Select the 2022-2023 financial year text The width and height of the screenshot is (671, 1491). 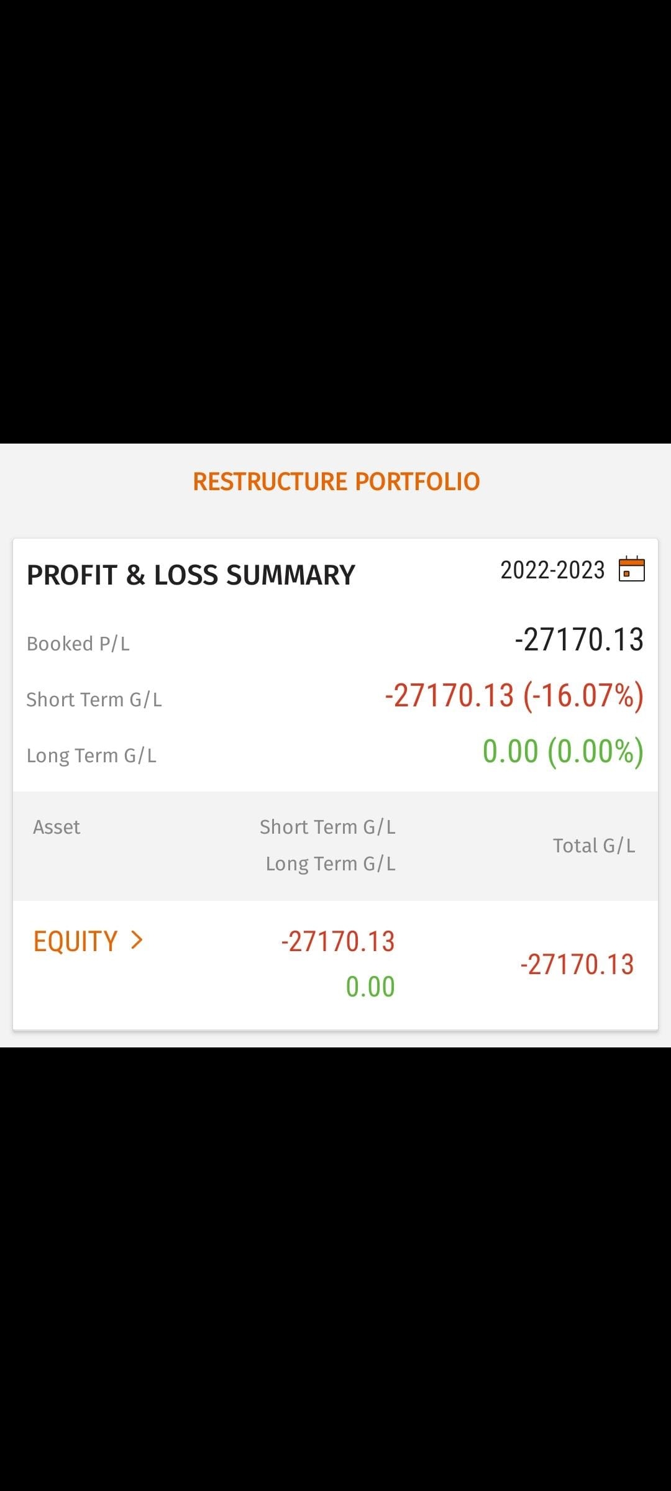(x=552, y=570)
